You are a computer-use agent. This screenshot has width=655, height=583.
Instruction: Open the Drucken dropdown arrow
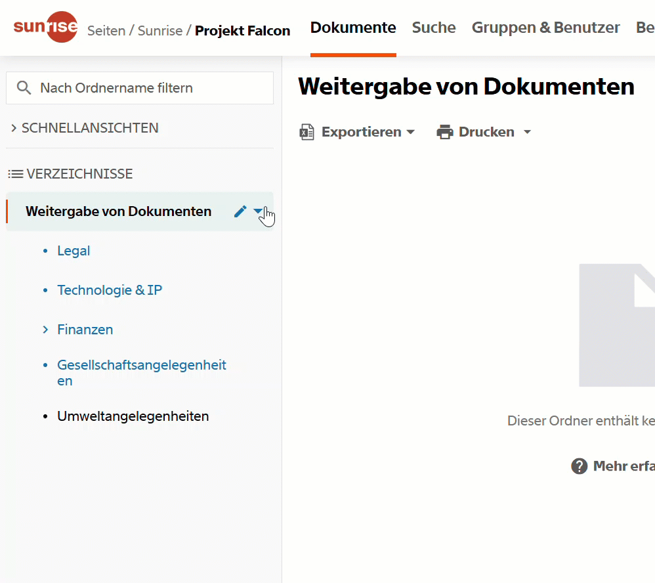tap(527, 132)
